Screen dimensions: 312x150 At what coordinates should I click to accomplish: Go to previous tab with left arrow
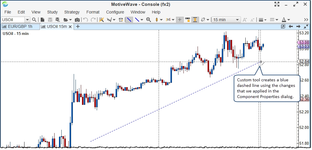coord(291,26)
